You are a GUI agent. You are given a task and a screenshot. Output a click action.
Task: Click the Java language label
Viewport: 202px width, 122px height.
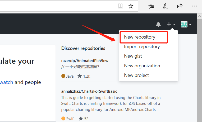tap(67, 76)
